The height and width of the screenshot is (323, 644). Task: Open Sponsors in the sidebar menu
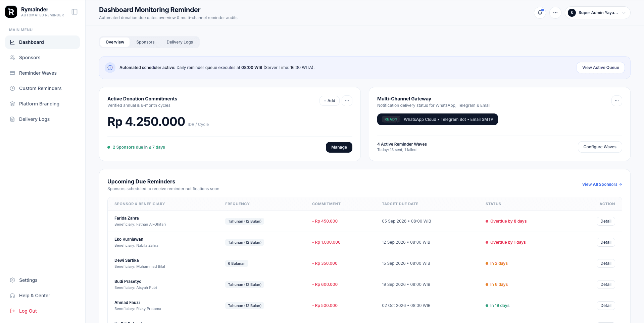[42, 58]
